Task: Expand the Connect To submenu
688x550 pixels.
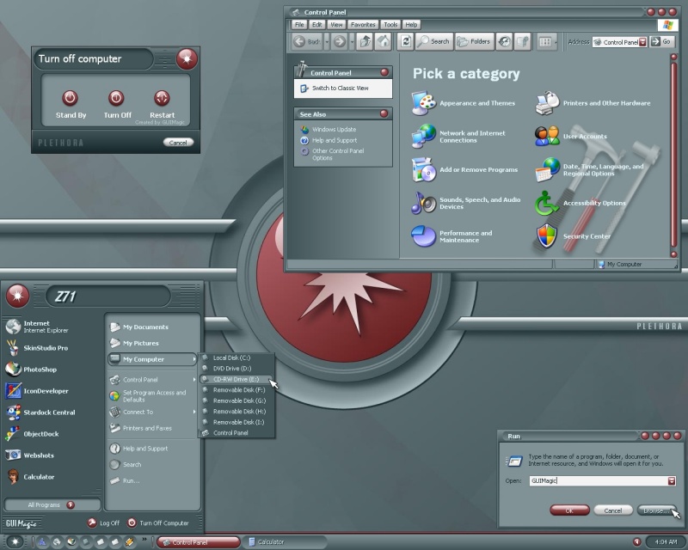Action: 151,412
